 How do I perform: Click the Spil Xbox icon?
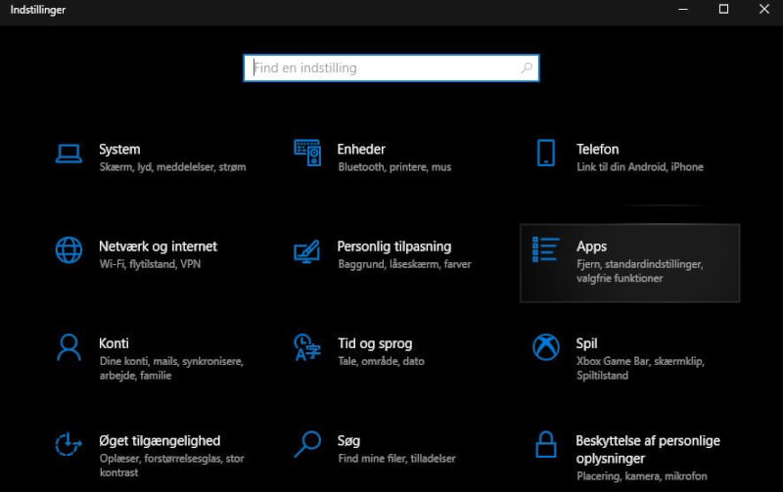coord(546,347)
